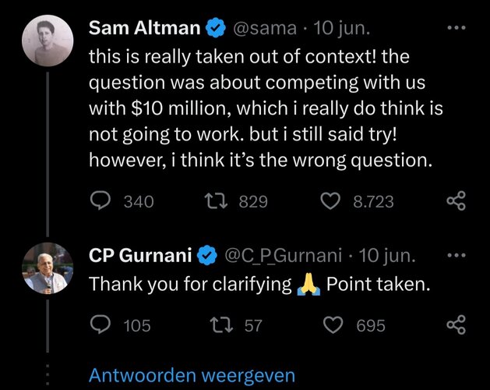The image size is (490, 390).
Task: Retweet Sam Altman's tweet
Action: [x=216, y=201]
